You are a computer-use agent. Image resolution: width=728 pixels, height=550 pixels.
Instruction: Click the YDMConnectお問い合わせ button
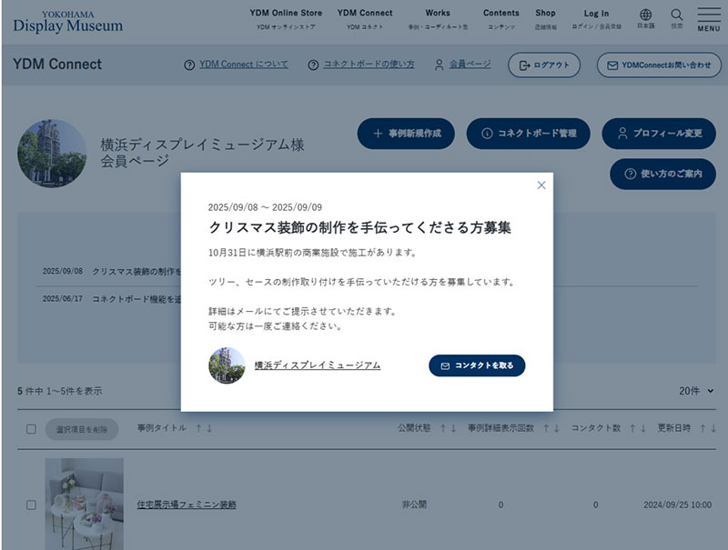(659, 65)
